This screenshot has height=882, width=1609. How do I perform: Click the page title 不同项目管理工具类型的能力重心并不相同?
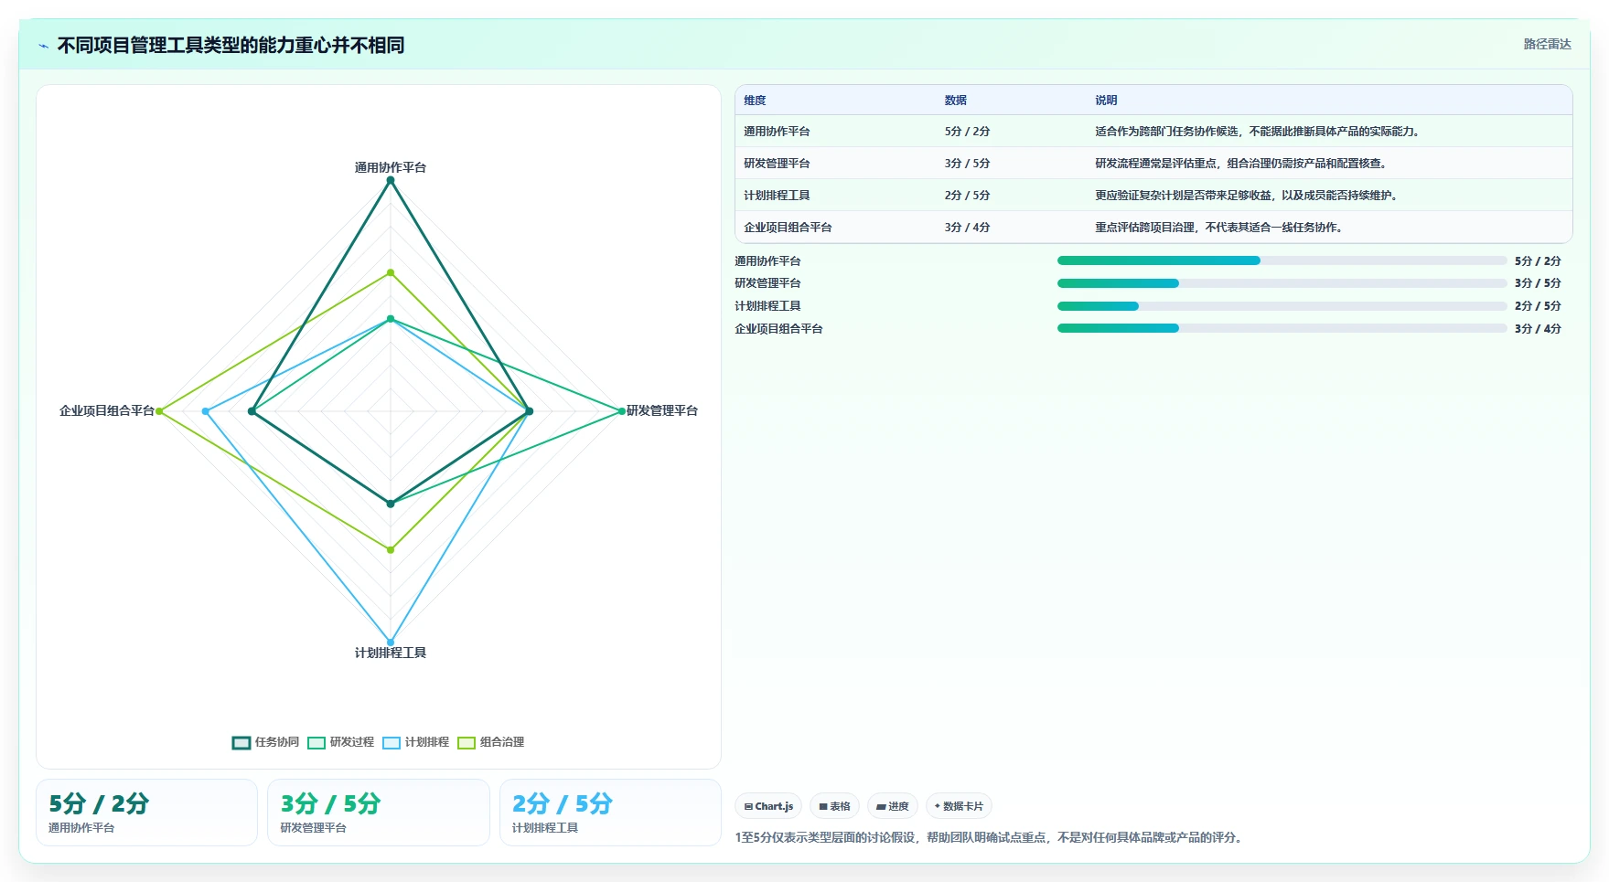click(x=231, y=45)
